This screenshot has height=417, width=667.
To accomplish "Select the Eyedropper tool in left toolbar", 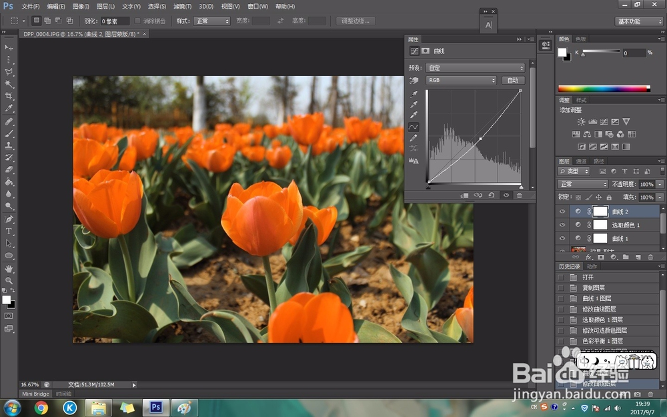I will (9, 108).
